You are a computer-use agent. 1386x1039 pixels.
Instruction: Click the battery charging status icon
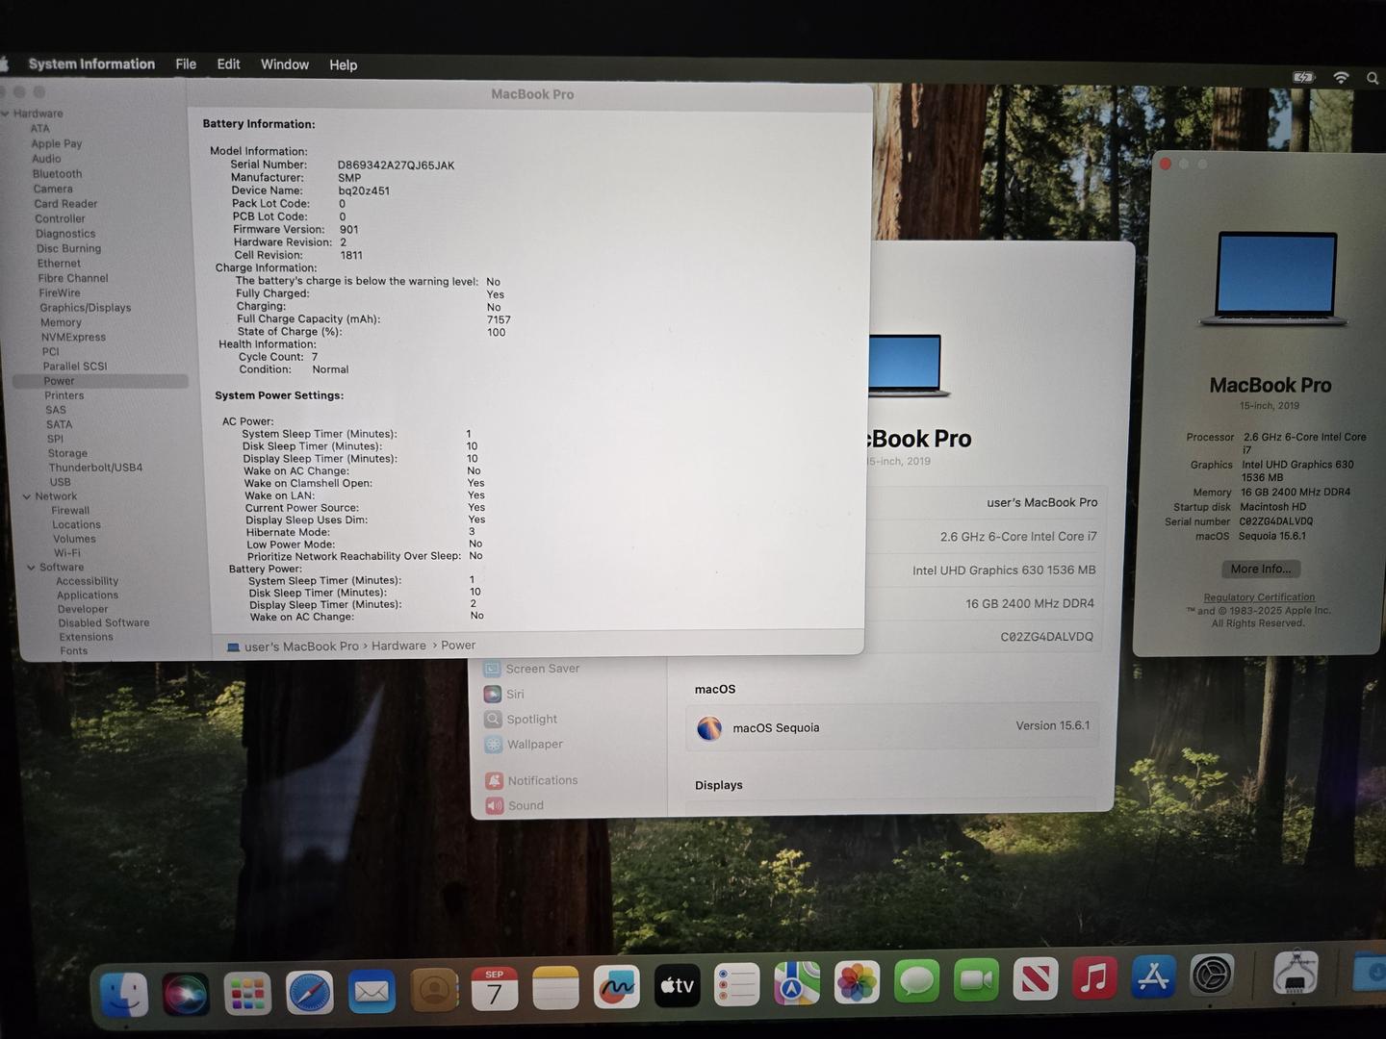click(x=1303, y=78)
